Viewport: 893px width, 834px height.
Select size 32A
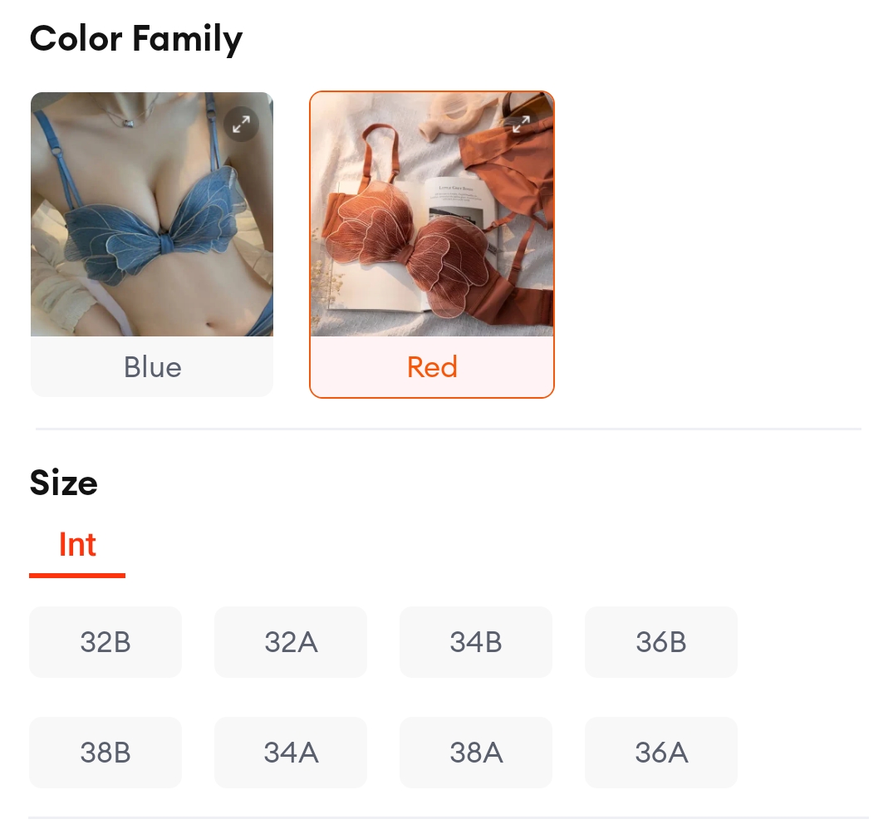(290, 641)
